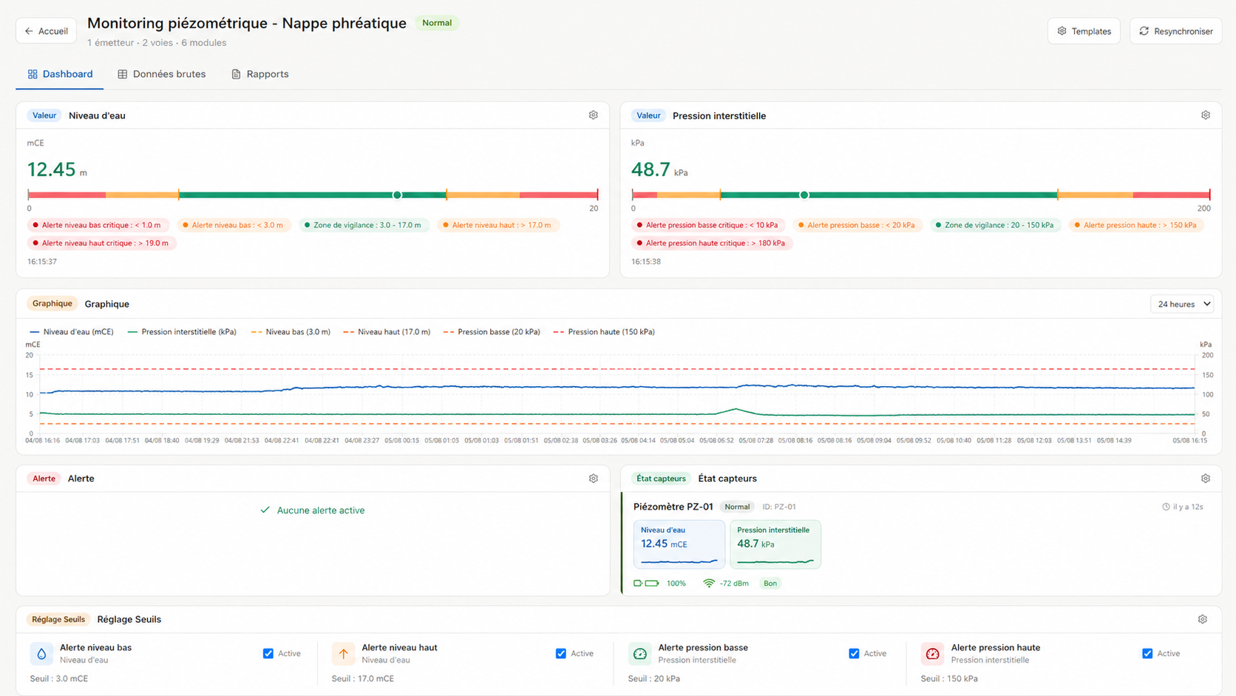Open settings gear of Réglage Seuils widget
Image resolution: width=1236 pixels, height=696 pixels.
coord(1202,619)
